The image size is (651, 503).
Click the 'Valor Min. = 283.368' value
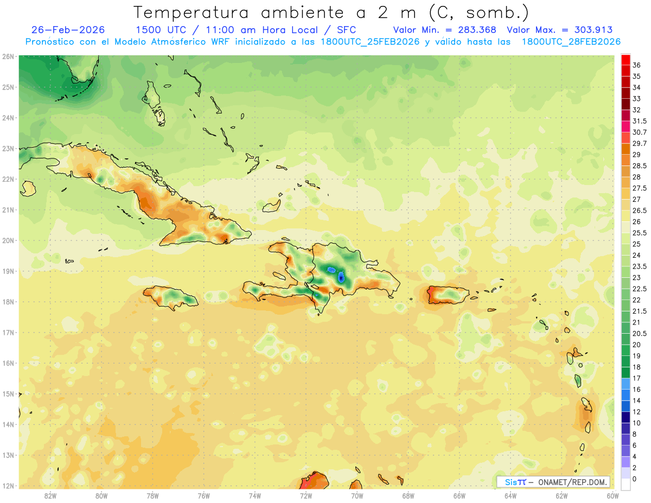click(x=445, y=30)
